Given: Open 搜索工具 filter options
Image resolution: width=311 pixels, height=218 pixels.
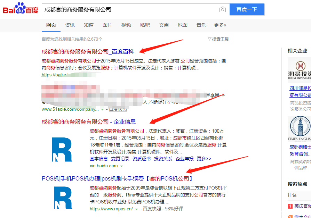Looking at the screenshot, I should click(218, 39).
